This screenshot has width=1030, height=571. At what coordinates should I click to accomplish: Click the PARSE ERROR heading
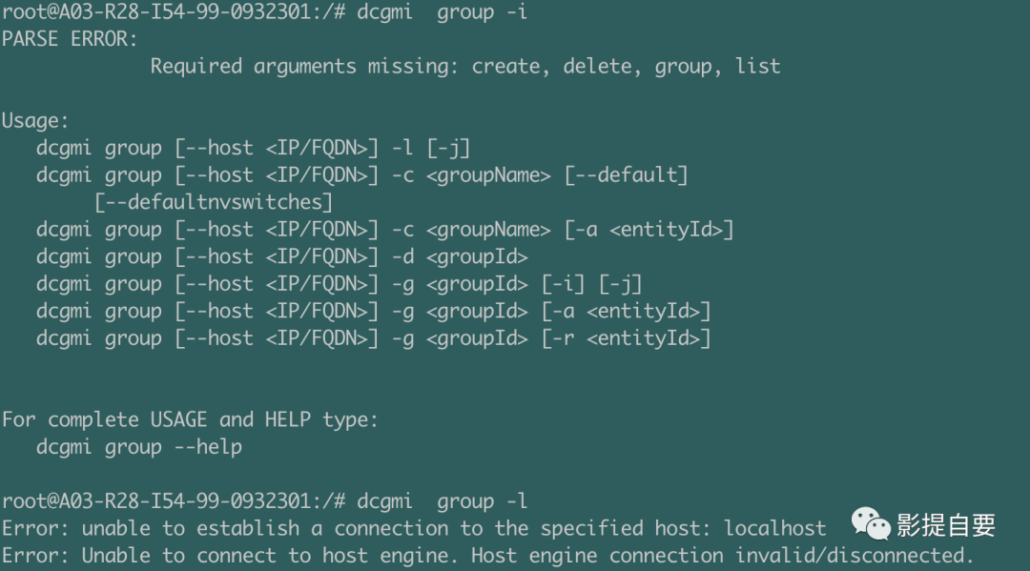pos(70,39)
